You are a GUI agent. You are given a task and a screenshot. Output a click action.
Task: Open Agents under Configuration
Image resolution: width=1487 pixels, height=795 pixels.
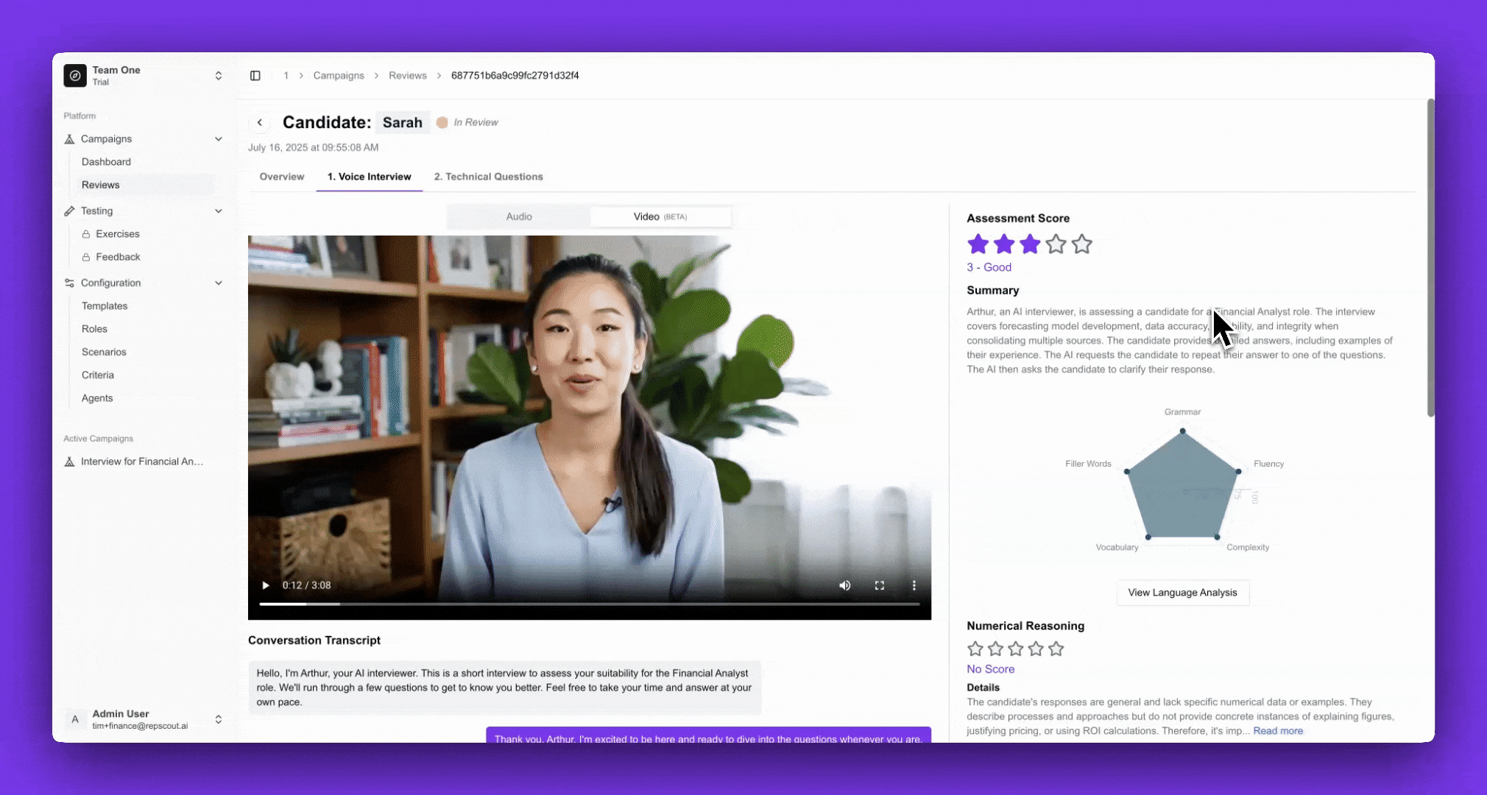pyautogui.click(x=97, y=398)
